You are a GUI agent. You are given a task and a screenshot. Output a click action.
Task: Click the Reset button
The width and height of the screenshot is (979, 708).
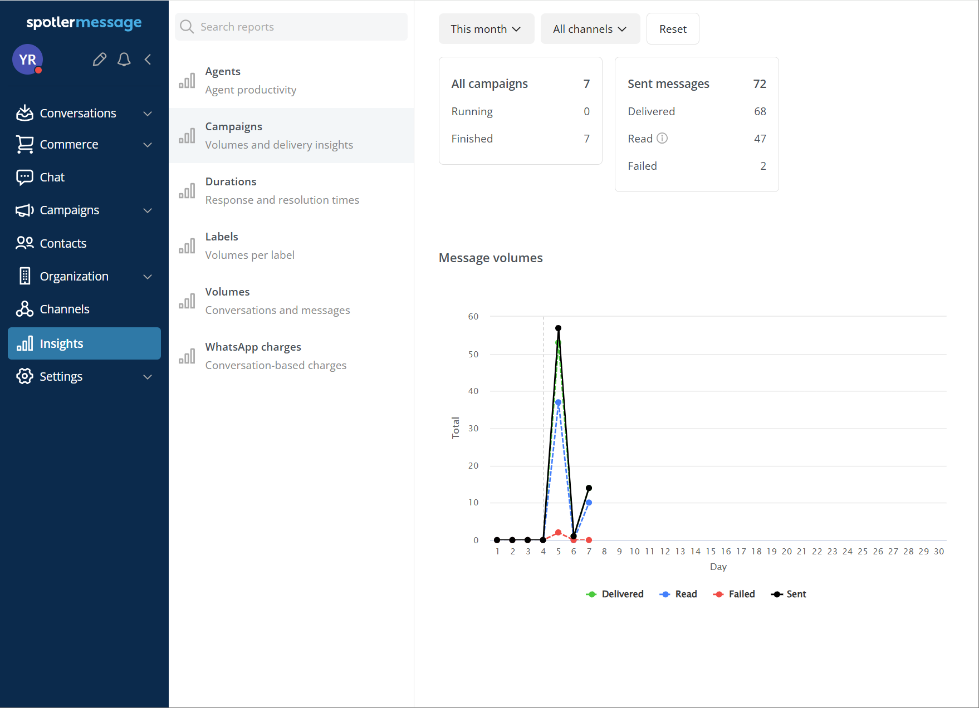[672, 29]
